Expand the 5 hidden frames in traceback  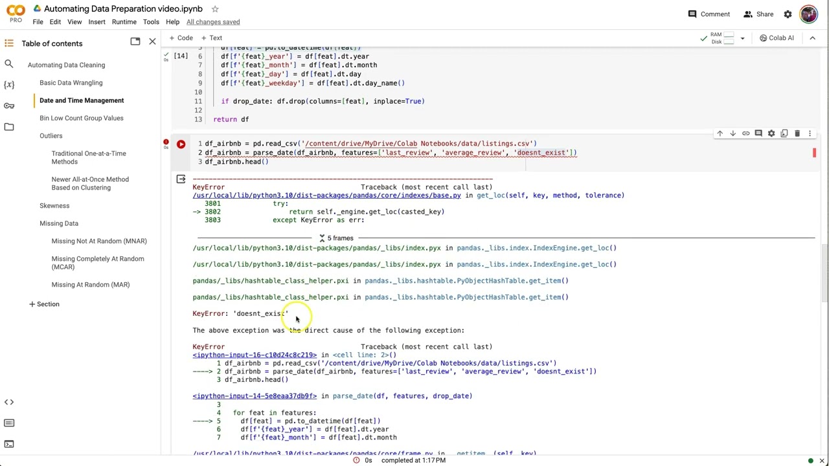pos(336,238)
